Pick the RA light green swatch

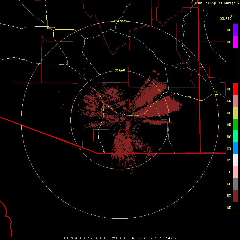[235, 136]
